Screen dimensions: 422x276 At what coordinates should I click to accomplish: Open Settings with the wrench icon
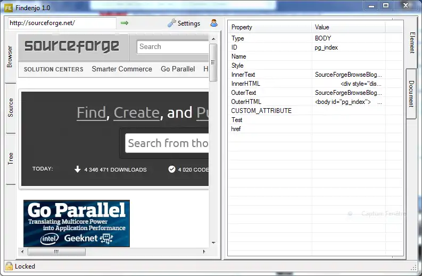[x=184, y=23]
